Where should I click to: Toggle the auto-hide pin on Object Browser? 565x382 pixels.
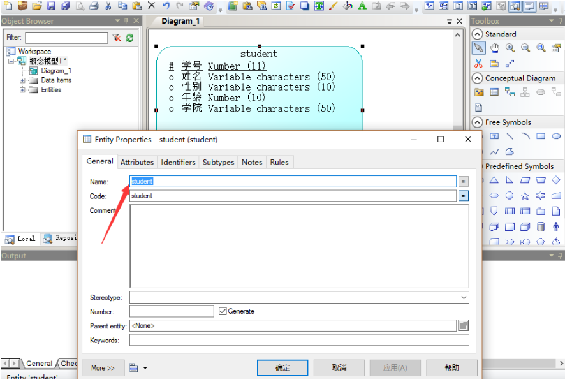pyautogui.click(x=126, y=20)
